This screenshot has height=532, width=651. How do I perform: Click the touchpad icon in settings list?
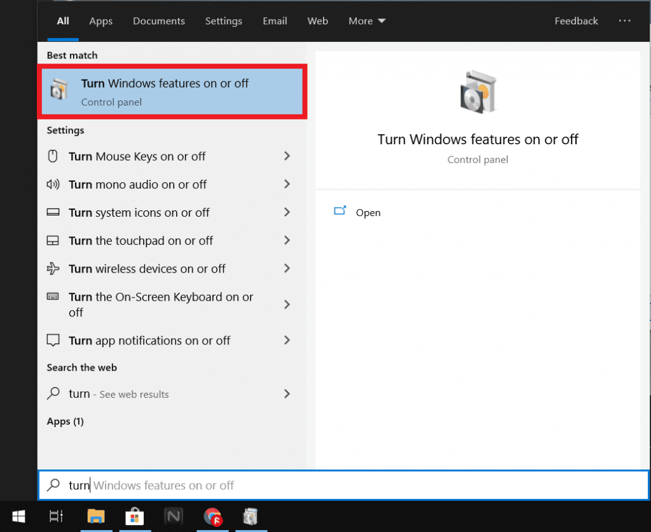coord(53,241)
